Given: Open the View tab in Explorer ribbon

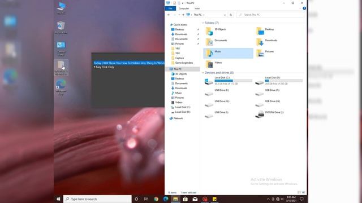Looking at the screenshot, I should click(x=197, y=8).
